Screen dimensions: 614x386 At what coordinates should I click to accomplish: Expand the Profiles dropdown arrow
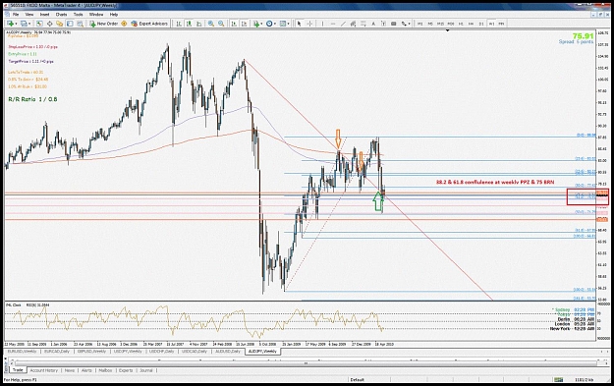click(x=29, y=24)
